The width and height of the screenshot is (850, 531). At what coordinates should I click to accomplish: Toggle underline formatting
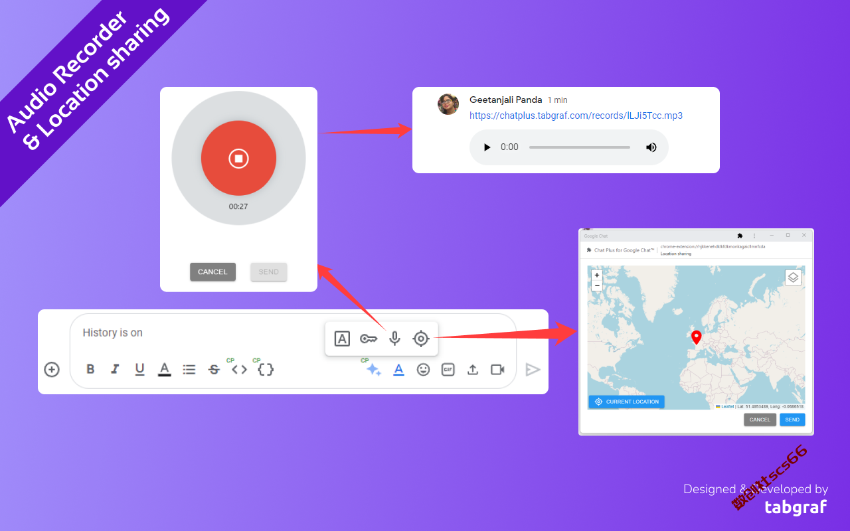click(x=139, y=370)
